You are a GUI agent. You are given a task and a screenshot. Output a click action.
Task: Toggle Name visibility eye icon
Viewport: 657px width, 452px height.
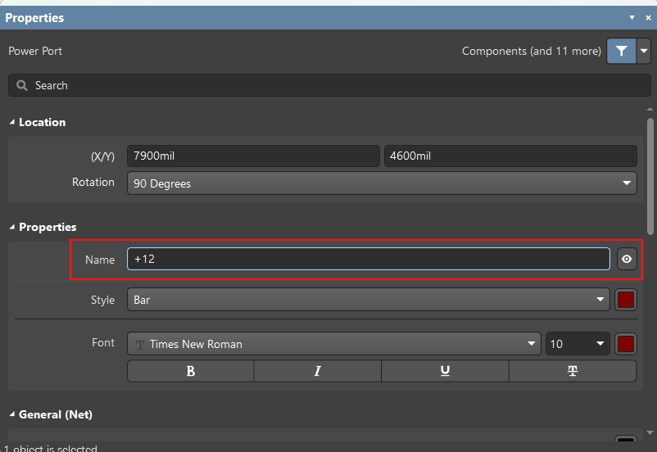coord(627,259)
